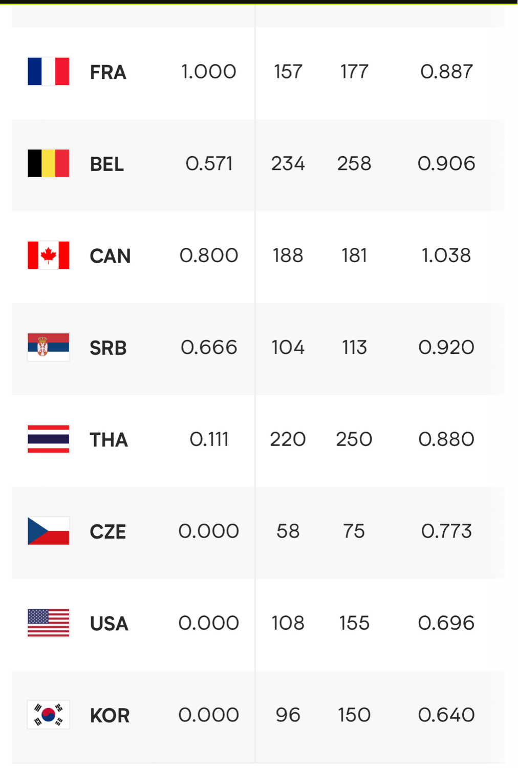Screen dimensions: 518x768
Task: Click France's 1.000 ratio value
Action: [209, 72]
